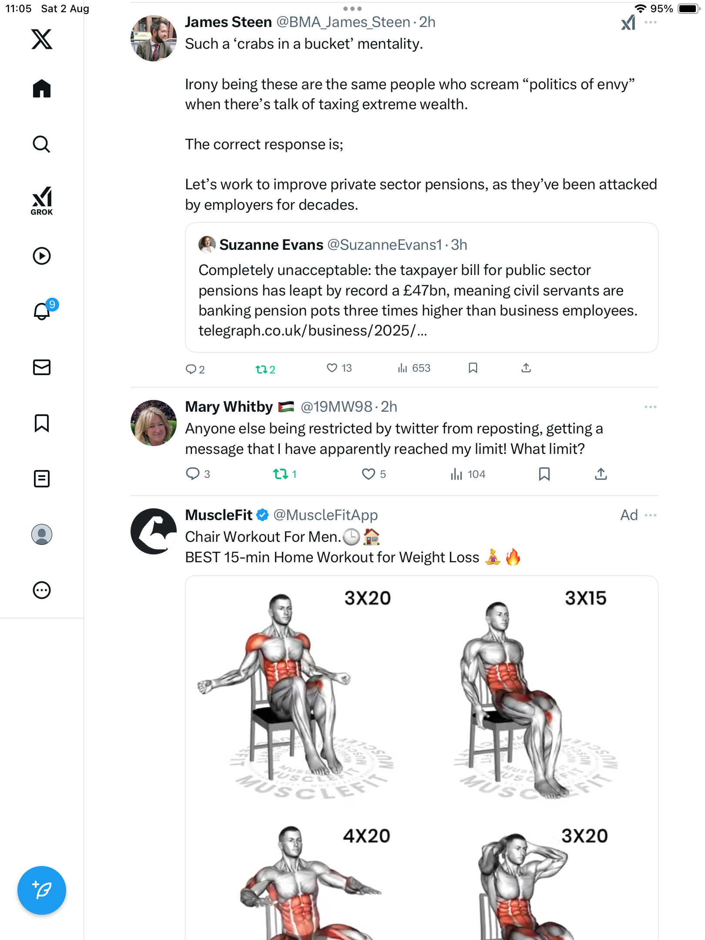Go to Home tab in sidebar
The height and width of the screenshot is (940, 705).
(42, 89)
